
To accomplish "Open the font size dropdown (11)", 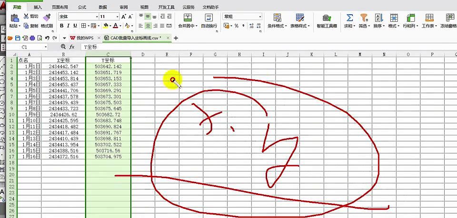I will (x=117, y=17).
